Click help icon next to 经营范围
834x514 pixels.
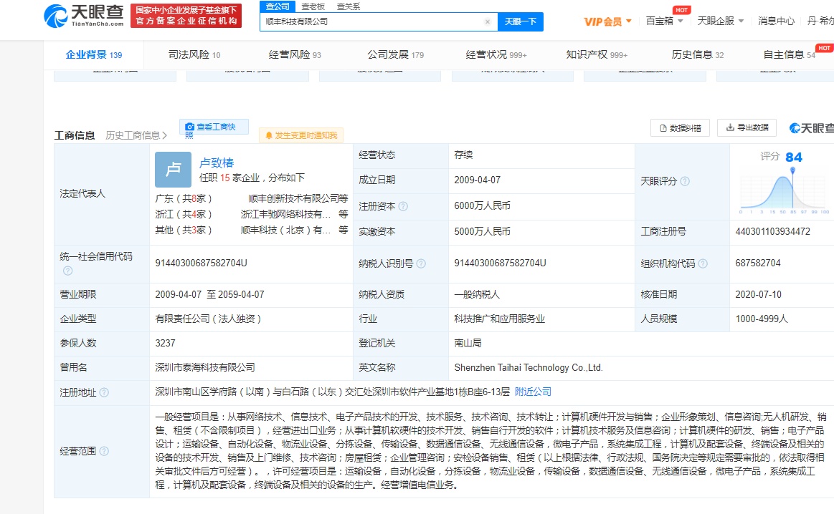tap(104, 451)
